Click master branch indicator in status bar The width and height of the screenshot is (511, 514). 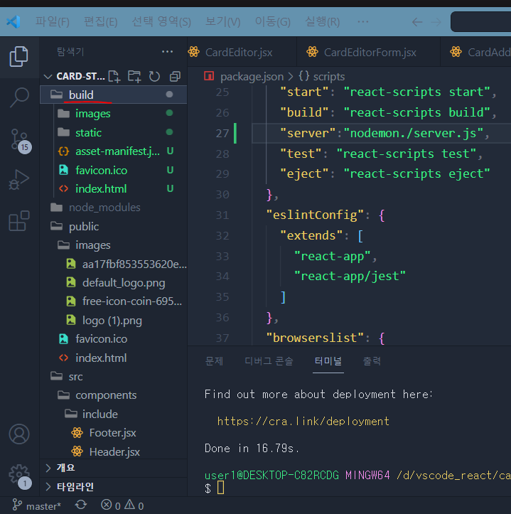tap(36, 505)
